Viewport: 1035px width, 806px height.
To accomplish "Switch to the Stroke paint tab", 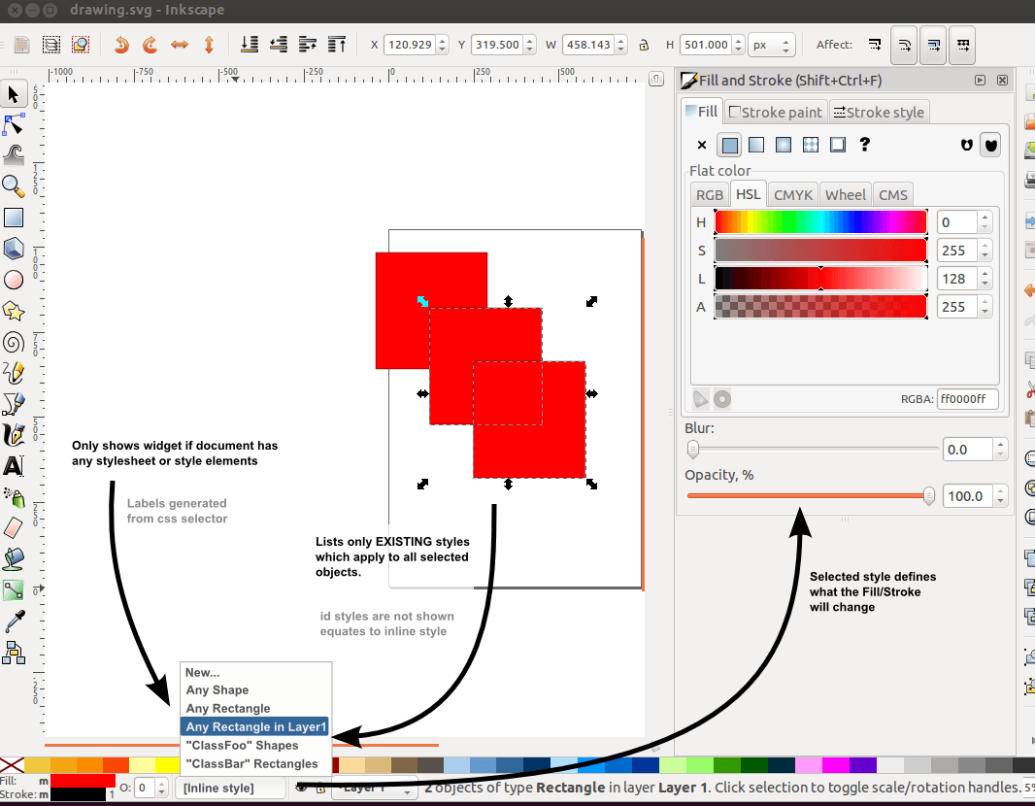I will 776,112.
